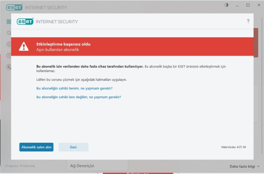Click 'Abonelik satın alın' button
264x174 pixels.
tap(36, 147)
